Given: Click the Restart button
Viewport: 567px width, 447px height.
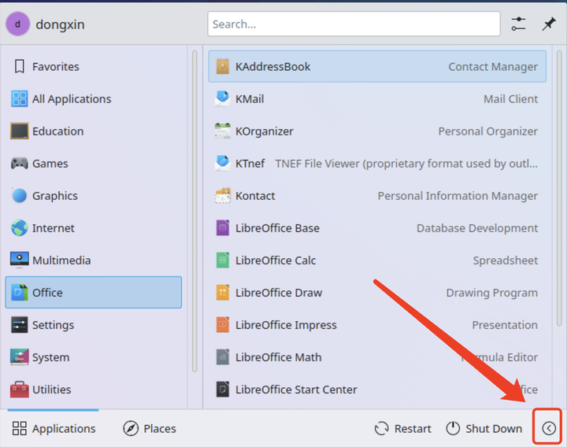Looking at the screenshot, I should [x=403, y=429].
